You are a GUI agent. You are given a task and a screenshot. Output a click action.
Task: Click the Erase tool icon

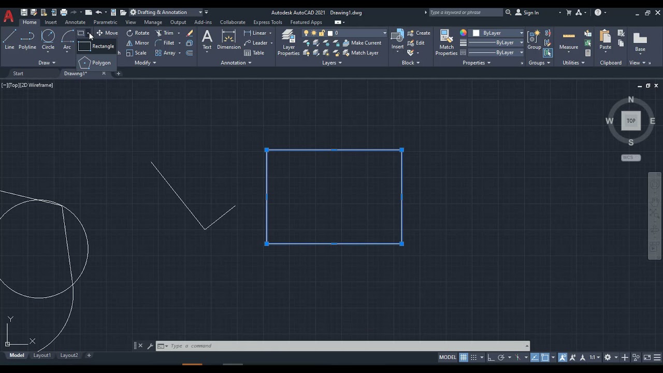tap(190, 33)
